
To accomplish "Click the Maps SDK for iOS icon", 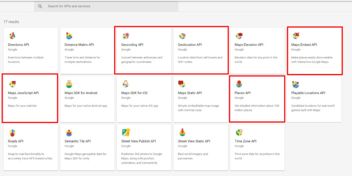I will (126, 84).
